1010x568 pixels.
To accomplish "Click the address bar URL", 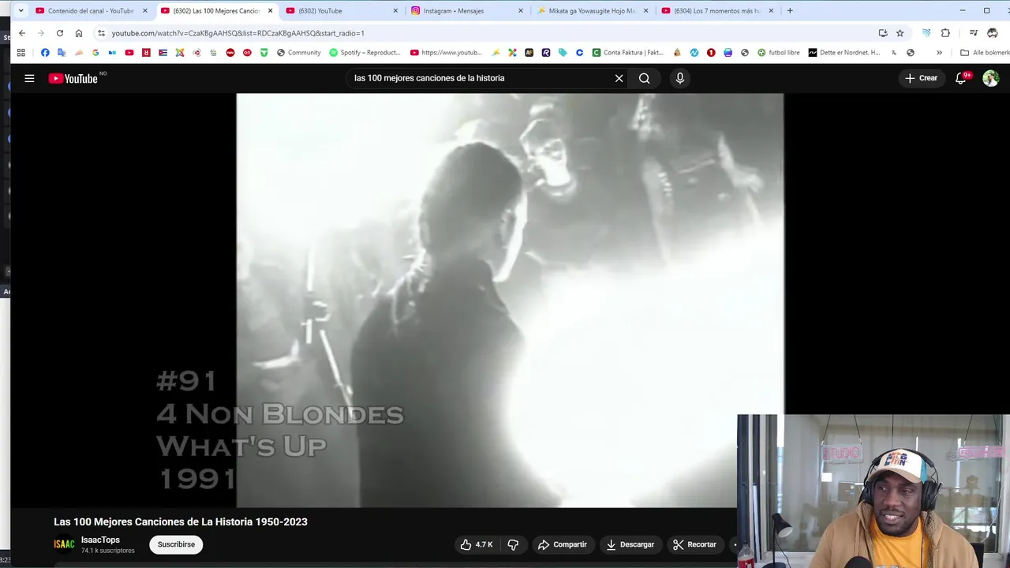I will pos(238,33).
